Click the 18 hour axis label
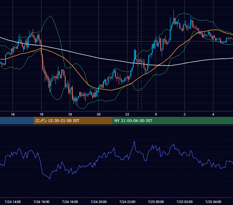This screenshot has width=233, height=205. [x=70, y=114]
